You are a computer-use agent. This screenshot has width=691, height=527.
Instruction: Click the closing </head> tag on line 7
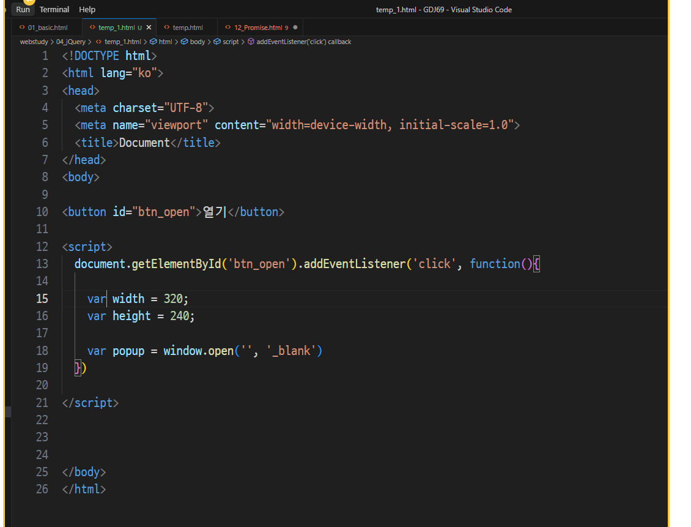pos(84,160)
